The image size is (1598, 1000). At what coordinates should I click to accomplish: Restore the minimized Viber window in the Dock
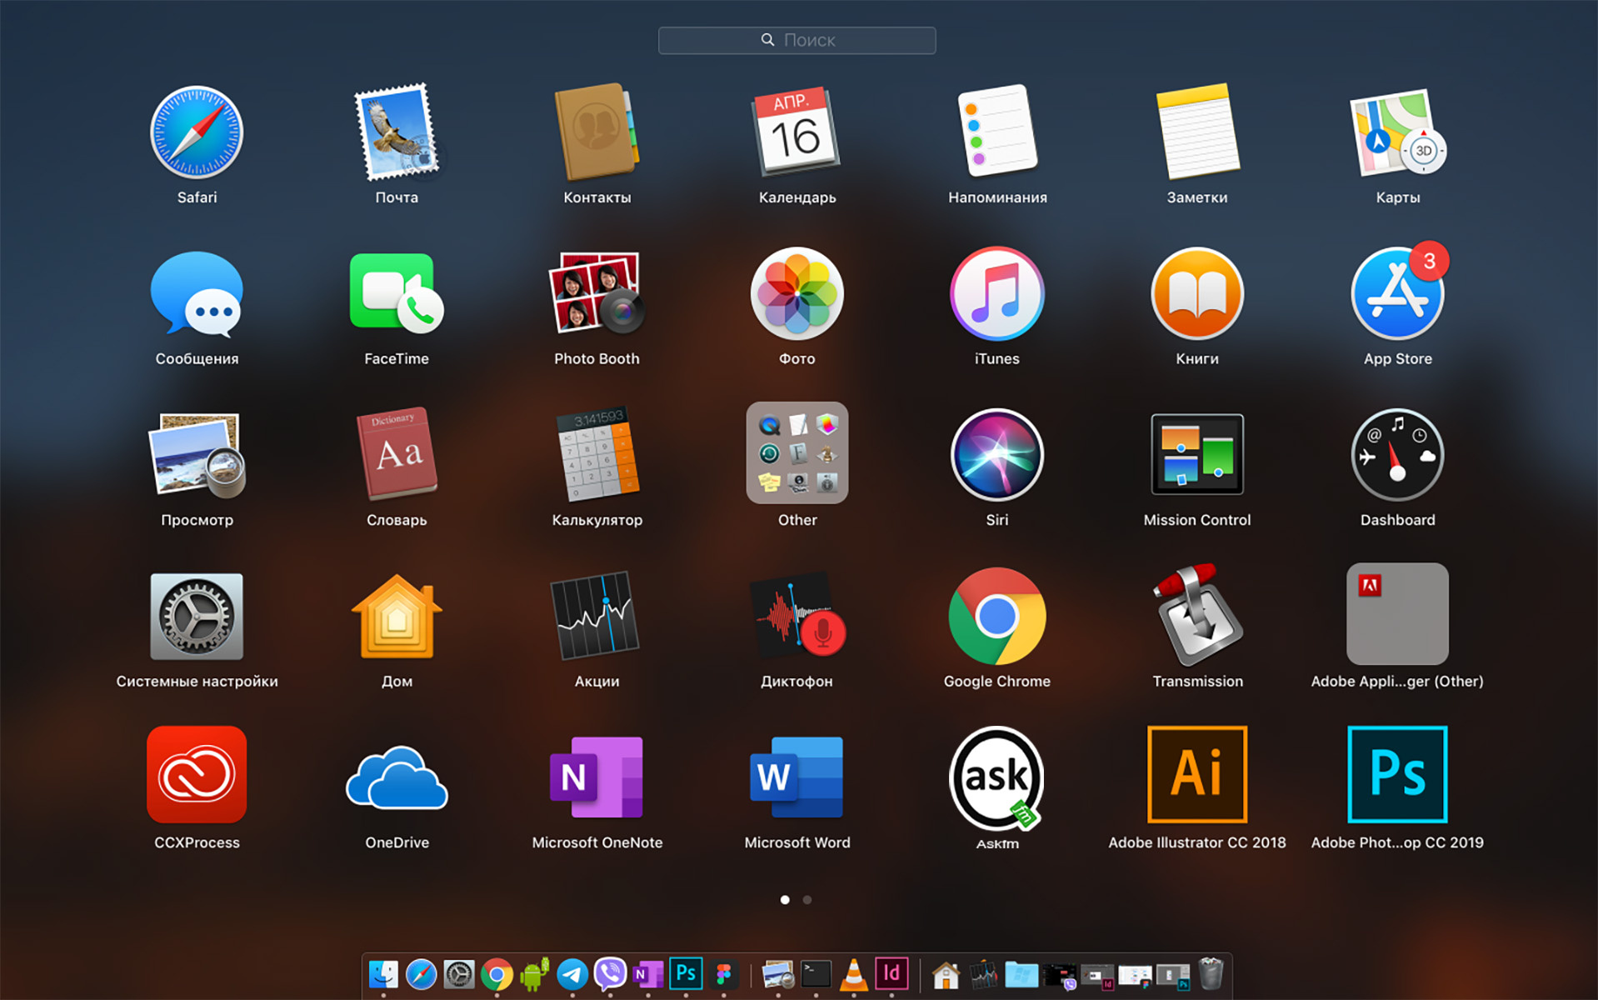1060,976
